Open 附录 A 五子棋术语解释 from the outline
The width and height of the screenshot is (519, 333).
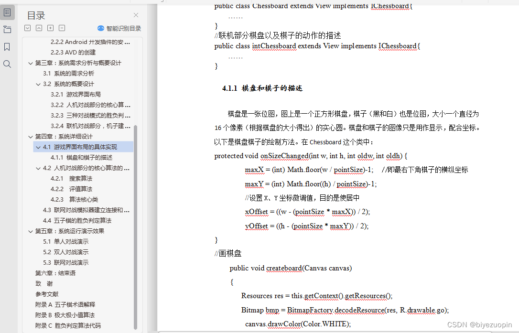pos(65,304)
